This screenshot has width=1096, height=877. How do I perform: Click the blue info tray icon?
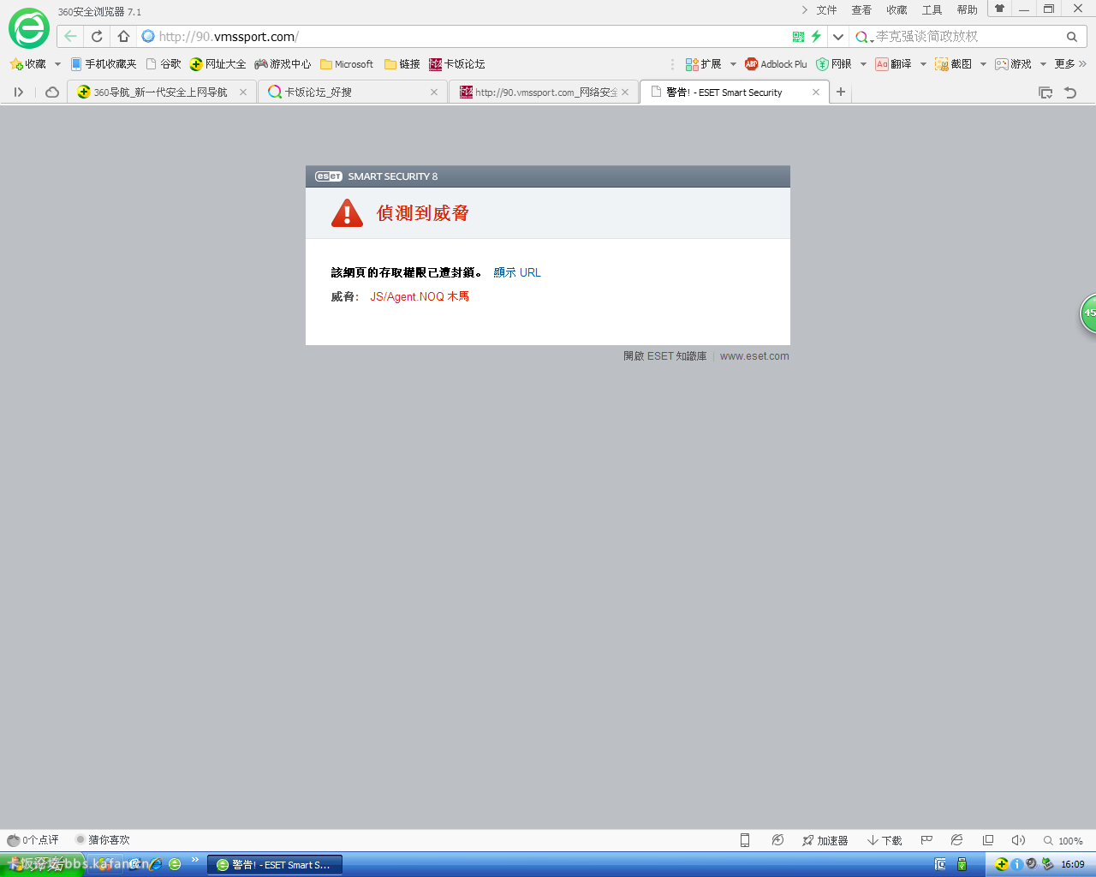pyautogui.click(x=1016, y=864)
